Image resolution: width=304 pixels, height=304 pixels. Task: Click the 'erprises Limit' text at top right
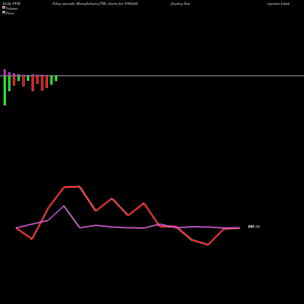(278, 4)
